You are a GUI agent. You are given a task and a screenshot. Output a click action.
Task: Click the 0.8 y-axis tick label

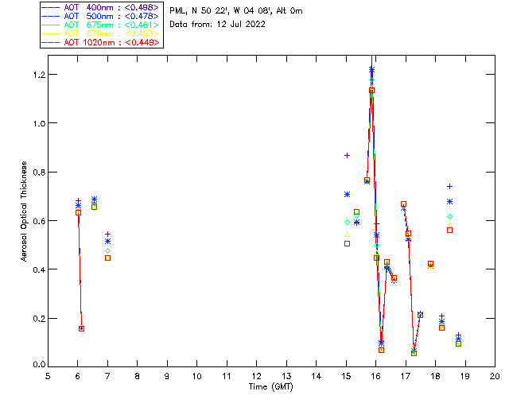click(x=38, y=172)
